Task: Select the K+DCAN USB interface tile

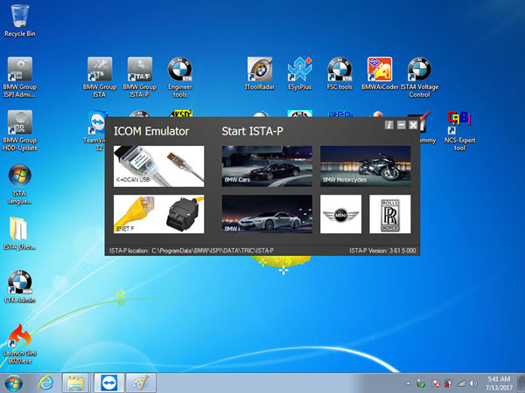Action: tap(158, 166)
